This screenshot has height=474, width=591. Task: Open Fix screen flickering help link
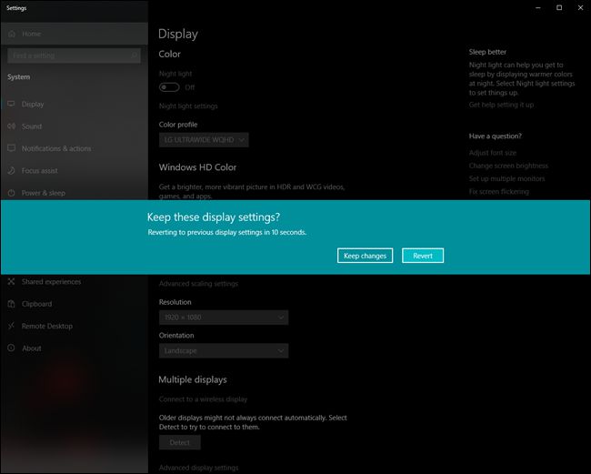(x=498, y=192)
